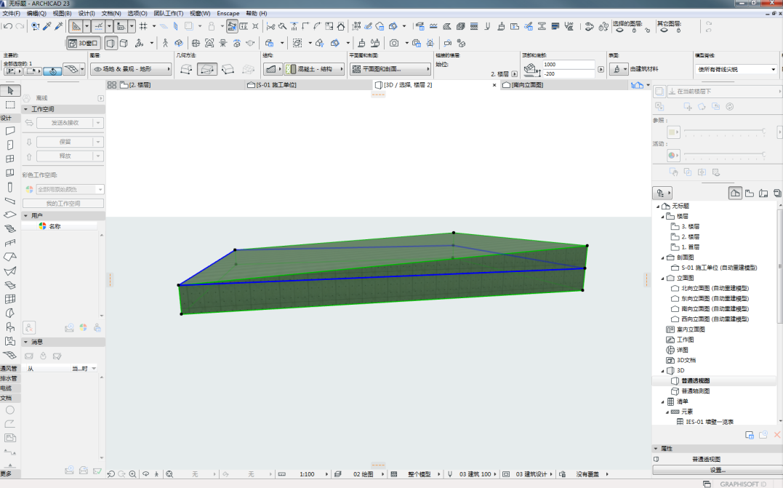Select the Marquee tool in toolbox
This screenshot has width=783, height=488.
click(10, 105)
